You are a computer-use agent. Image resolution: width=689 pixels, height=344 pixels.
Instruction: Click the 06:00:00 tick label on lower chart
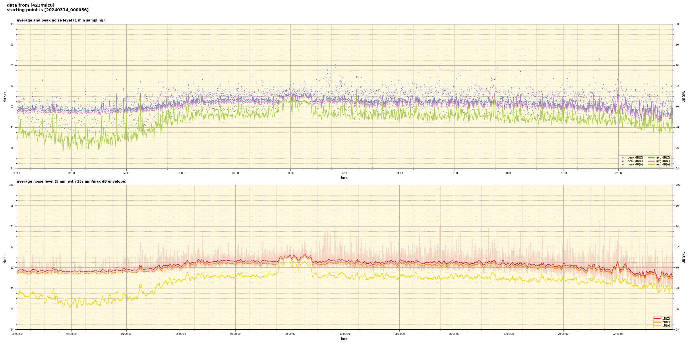coord(181,334)
